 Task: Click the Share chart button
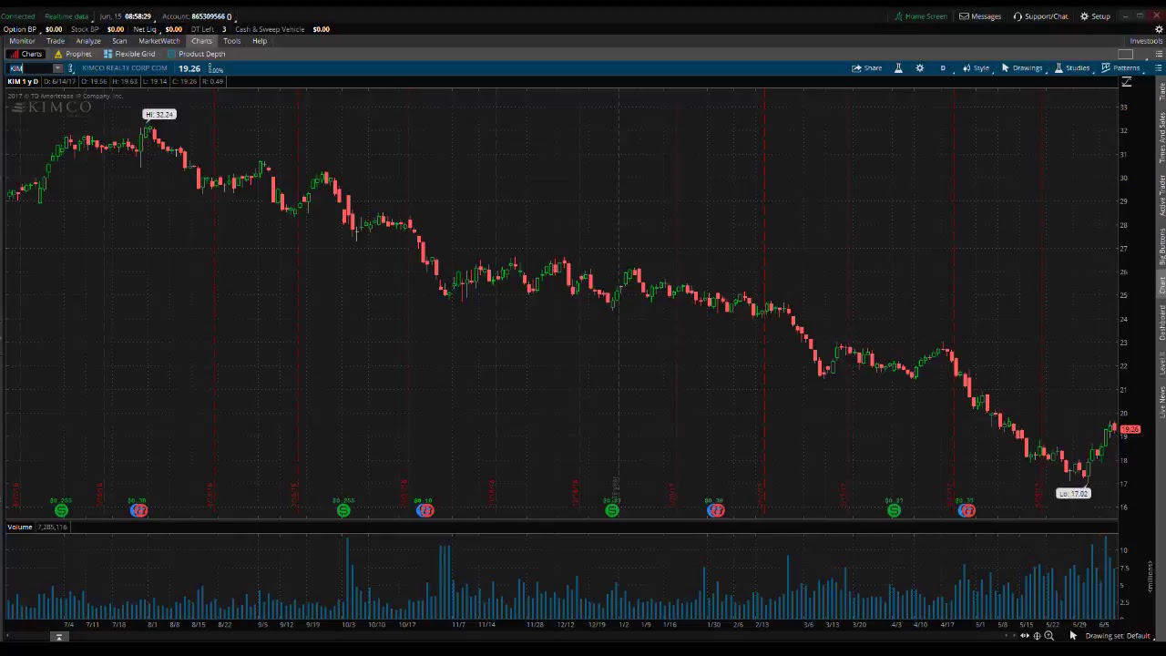click(x=866, y=68)
